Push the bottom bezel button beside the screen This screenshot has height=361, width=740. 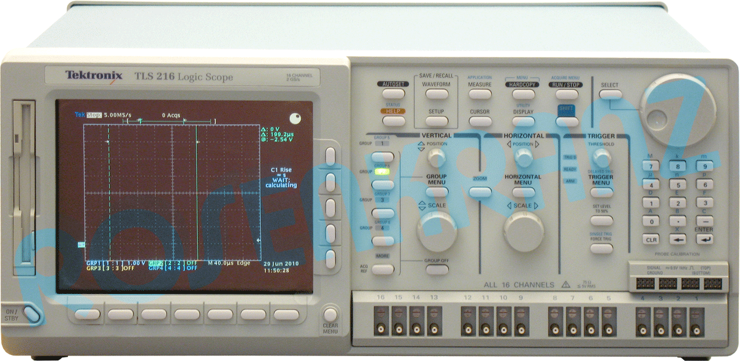click(x=331, y=258)
